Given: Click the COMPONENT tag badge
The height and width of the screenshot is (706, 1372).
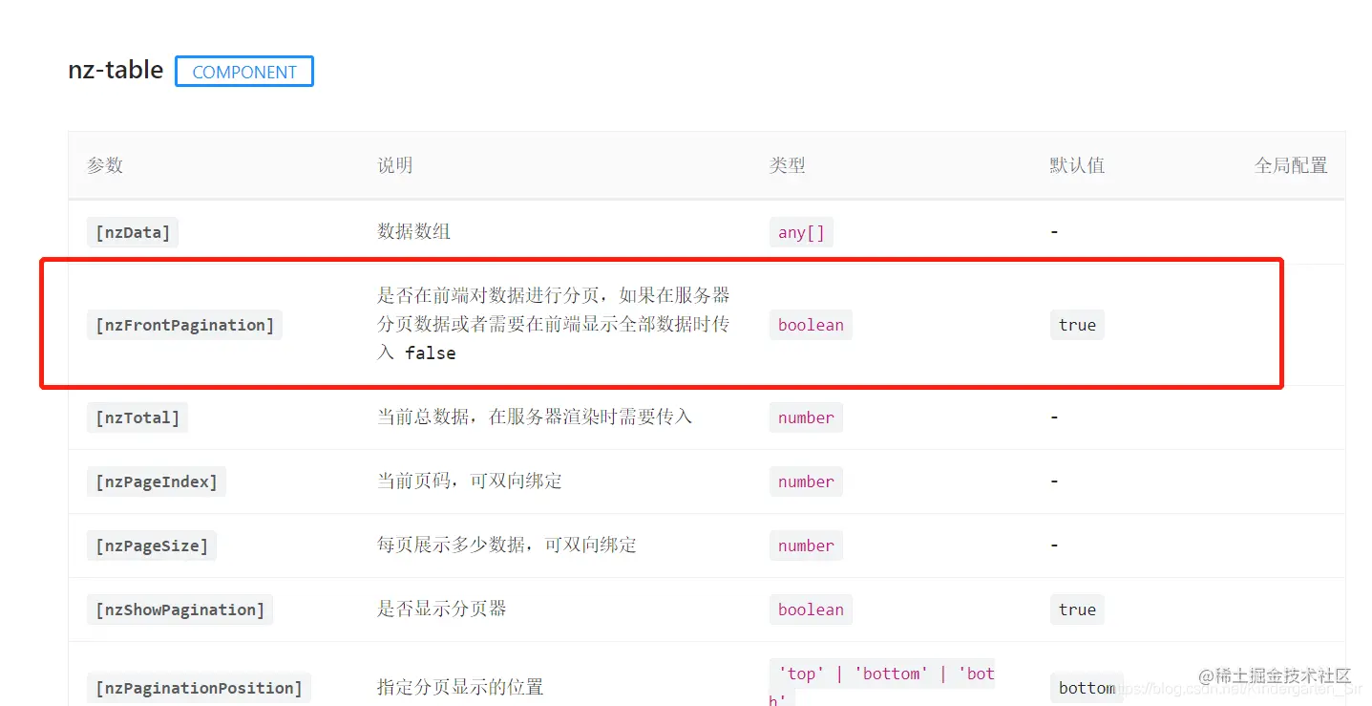Looking at the screenshot, I should coord(244,72).
